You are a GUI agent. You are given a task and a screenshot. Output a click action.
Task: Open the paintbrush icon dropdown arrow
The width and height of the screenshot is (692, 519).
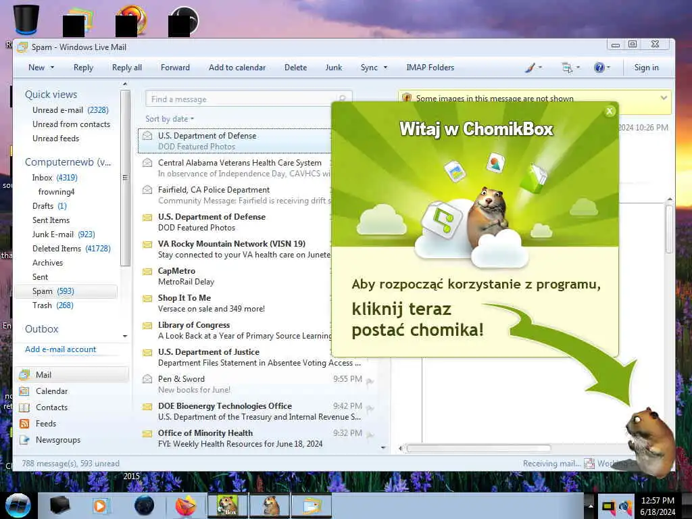(540, 68)
